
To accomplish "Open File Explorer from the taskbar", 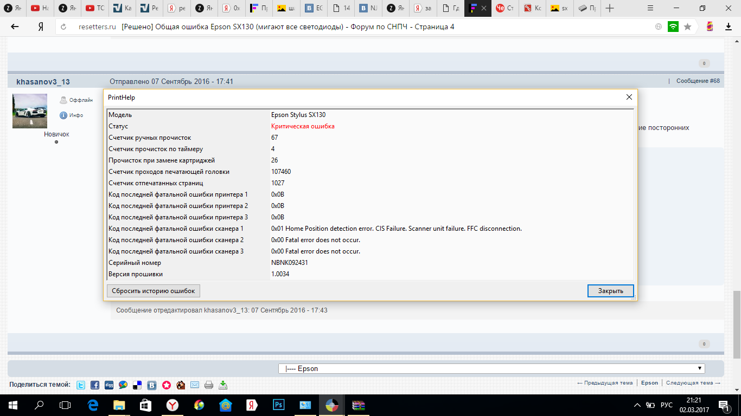I will tap(119, 405).
